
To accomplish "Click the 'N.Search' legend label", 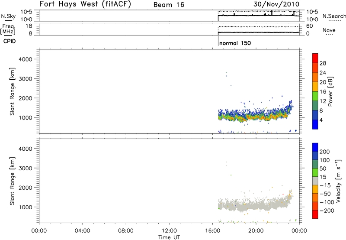I will [x=334, y=16].
